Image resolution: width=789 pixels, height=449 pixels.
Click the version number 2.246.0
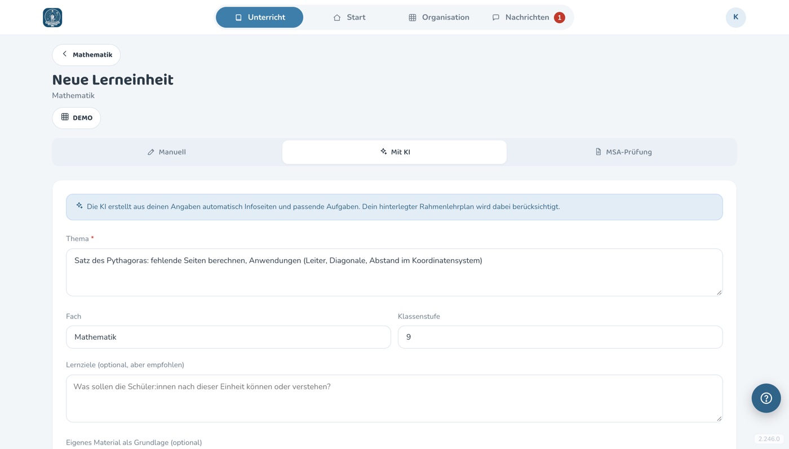pyautogui.click(x=769, y=439)
